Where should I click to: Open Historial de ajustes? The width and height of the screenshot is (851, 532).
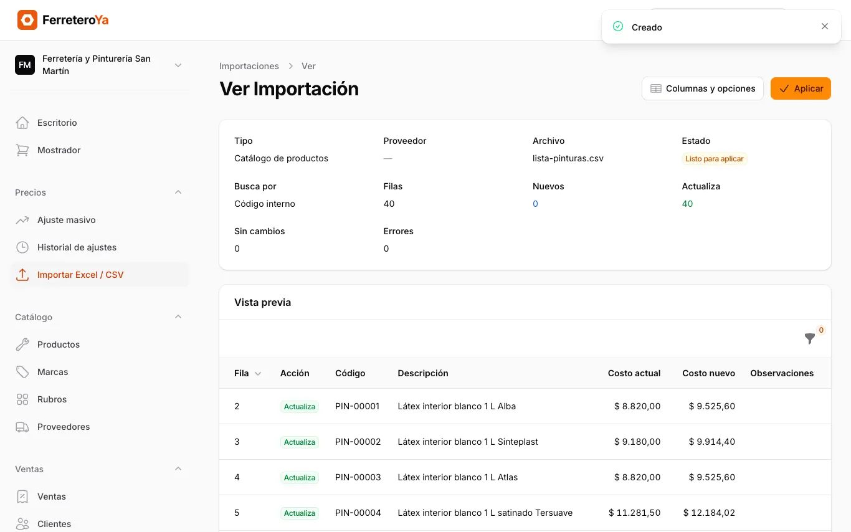point(100,247)
